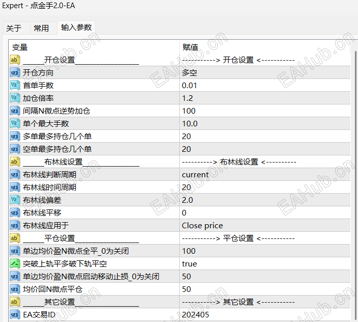
Task: Click the integer icon beside 布林线判断周期
Action: click(15, 175)
